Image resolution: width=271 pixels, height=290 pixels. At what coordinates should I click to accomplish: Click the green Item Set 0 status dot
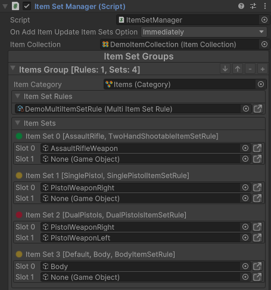coord(19,136)
